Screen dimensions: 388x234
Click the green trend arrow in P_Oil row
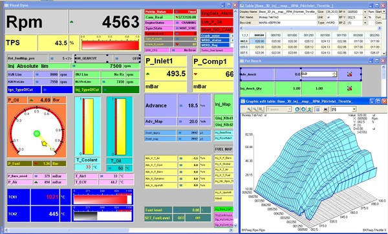(x=31, y=100)
